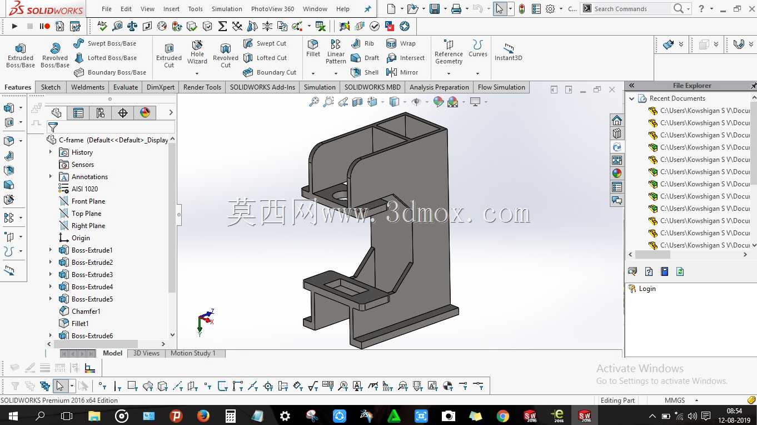This screenshot has height=425, width=757.
Task: Click the Lofted Boss/Base tool
Action: pyautogui.click(x=104, y=58)
